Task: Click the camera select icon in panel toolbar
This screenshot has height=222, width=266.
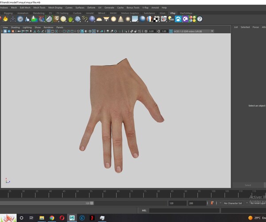Action: 19,31
